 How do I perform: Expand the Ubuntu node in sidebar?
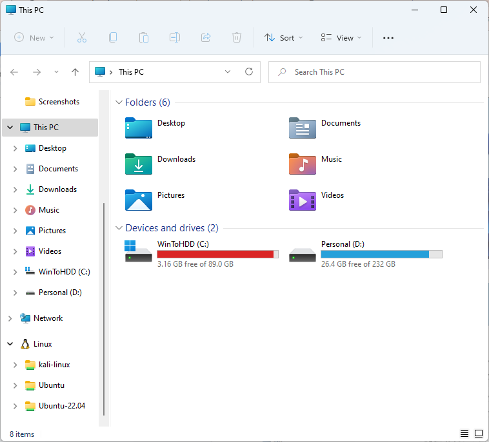[15, 385]
